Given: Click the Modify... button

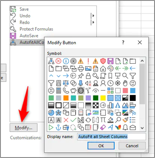Looking at the screenshot, I should point(24,127).
